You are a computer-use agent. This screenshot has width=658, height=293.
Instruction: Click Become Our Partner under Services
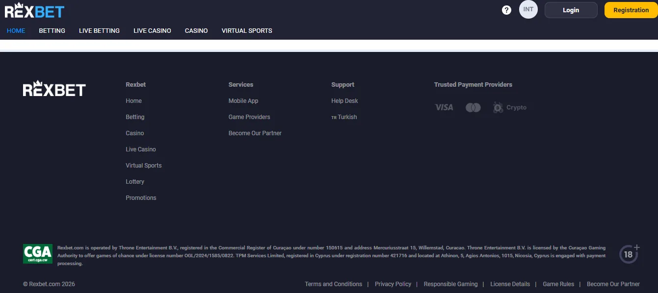255,133
